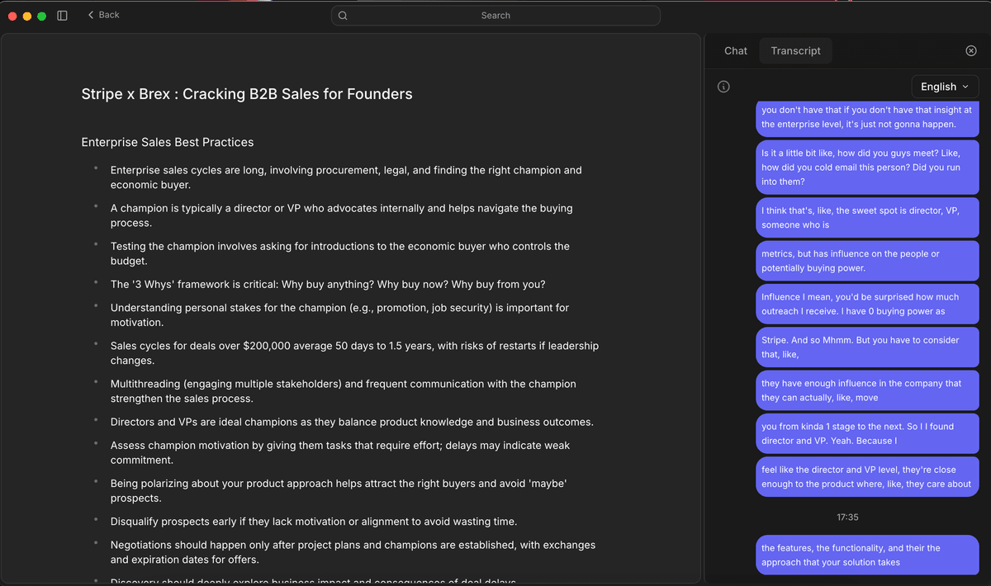Click bullet 'Disqualify prospects early'
Screen dimensions: 991x586
pyautogui.click(x=314, y=522)
